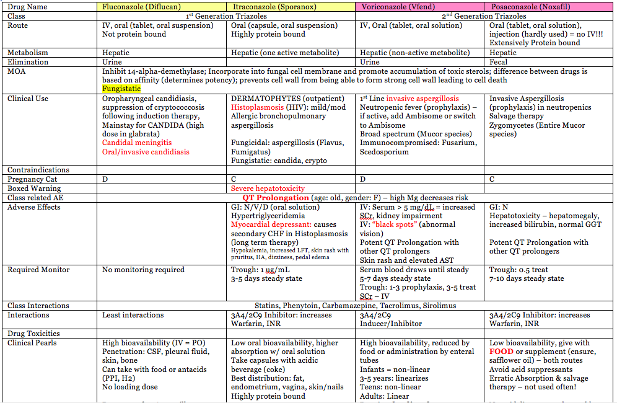Click the 2nd Generation Triazoles cell
617x403 pixels.
[484, 16]
